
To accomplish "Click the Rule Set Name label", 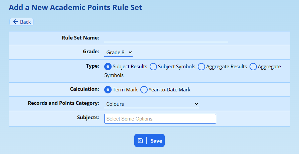I will tap(80, 38).
